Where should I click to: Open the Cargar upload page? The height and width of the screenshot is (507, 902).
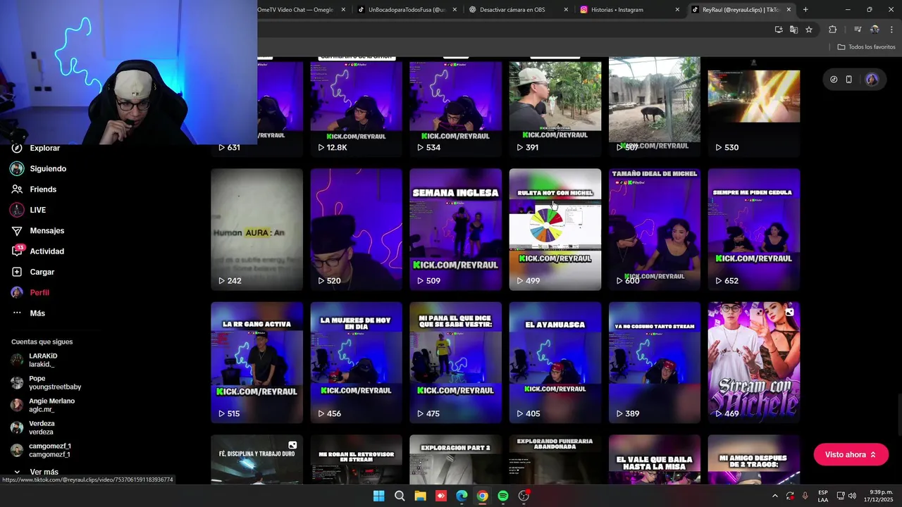pyautogui.click(x=33, y=272)
